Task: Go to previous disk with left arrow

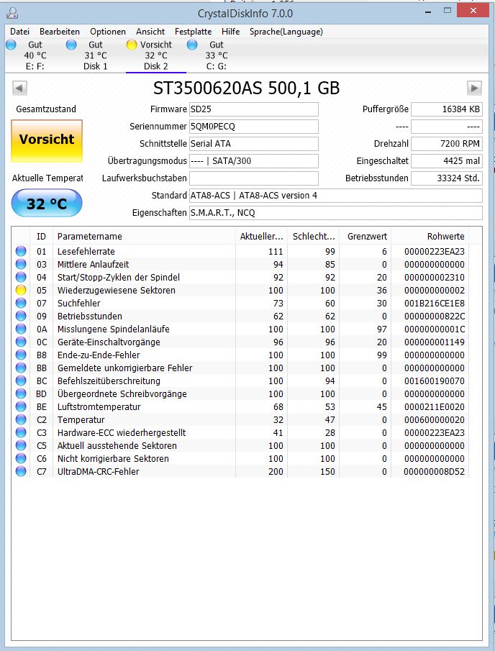Action: pos(19,88)
